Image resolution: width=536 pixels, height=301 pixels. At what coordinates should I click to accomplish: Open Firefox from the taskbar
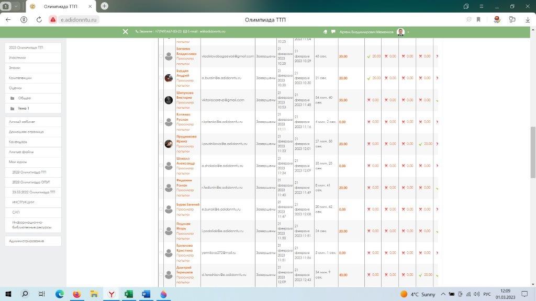[77, 294]
